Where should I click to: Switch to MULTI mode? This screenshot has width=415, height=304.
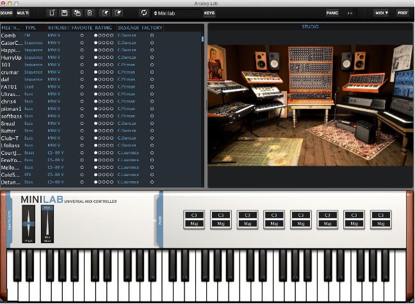pyautogui.click(x=23, y=13)
